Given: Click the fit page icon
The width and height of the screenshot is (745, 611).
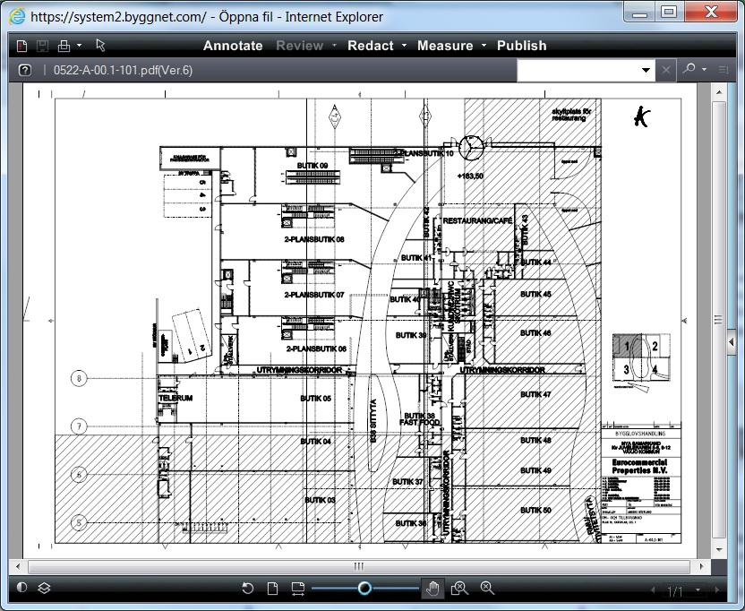Looking at the screenshot, I should pyautogui.click(x=273, y=589).
